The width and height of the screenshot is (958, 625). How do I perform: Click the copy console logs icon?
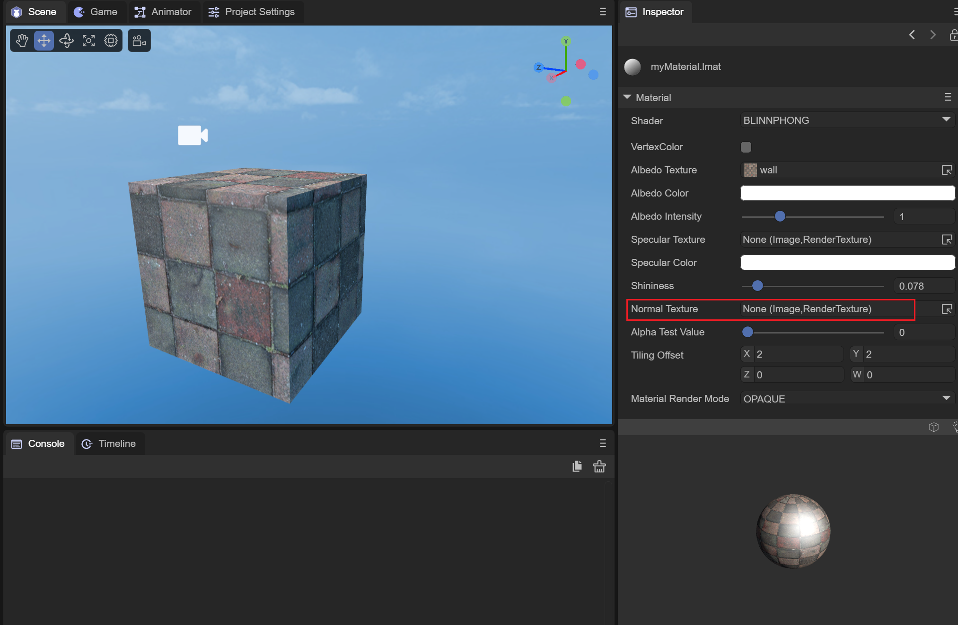click(x=577, y=467)
